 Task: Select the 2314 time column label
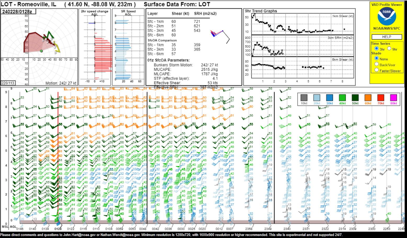[342, 229]
